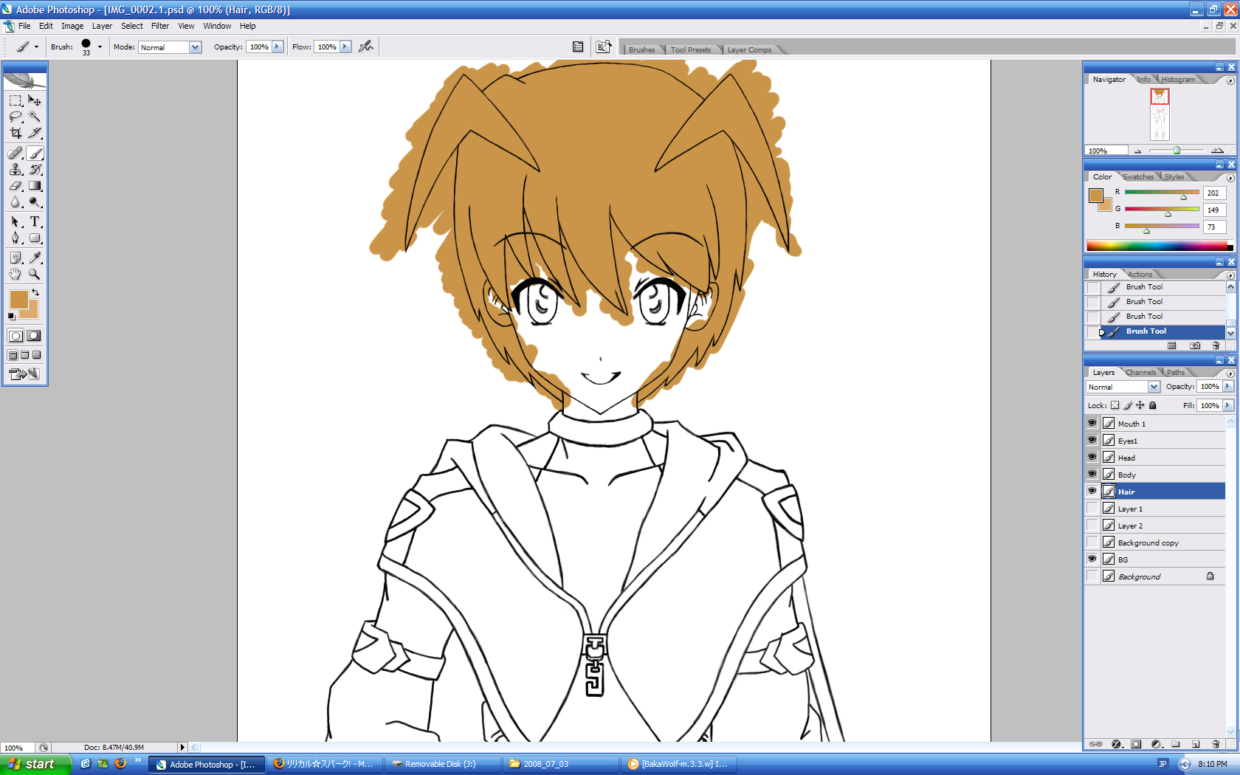Show the Layer 1 layer
Viewport: 1240px width, 775px height.
click(1092, 509)
